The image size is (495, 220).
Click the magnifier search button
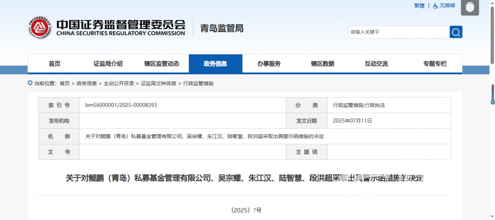(456, 32)
